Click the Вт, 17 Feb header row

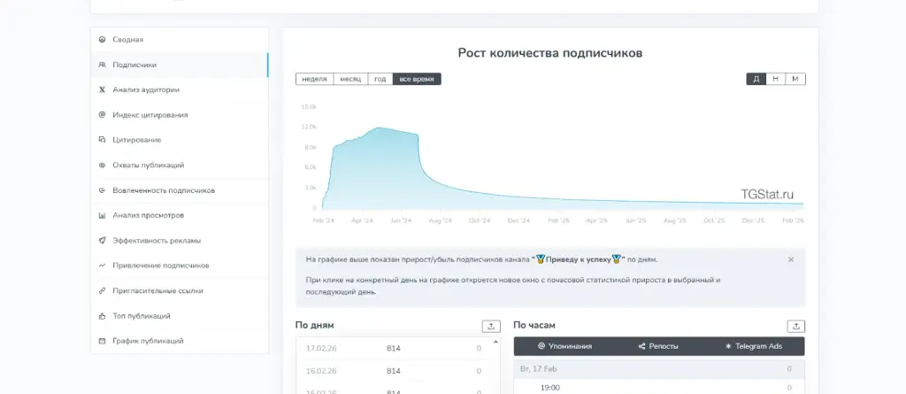(x=658, y=369)
